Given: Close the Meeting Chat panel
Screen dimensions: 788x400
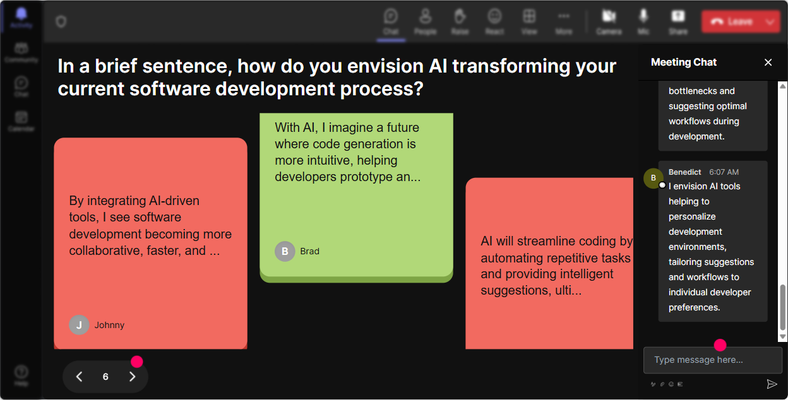Looking at the screenshot, I should tap(768, 62).
